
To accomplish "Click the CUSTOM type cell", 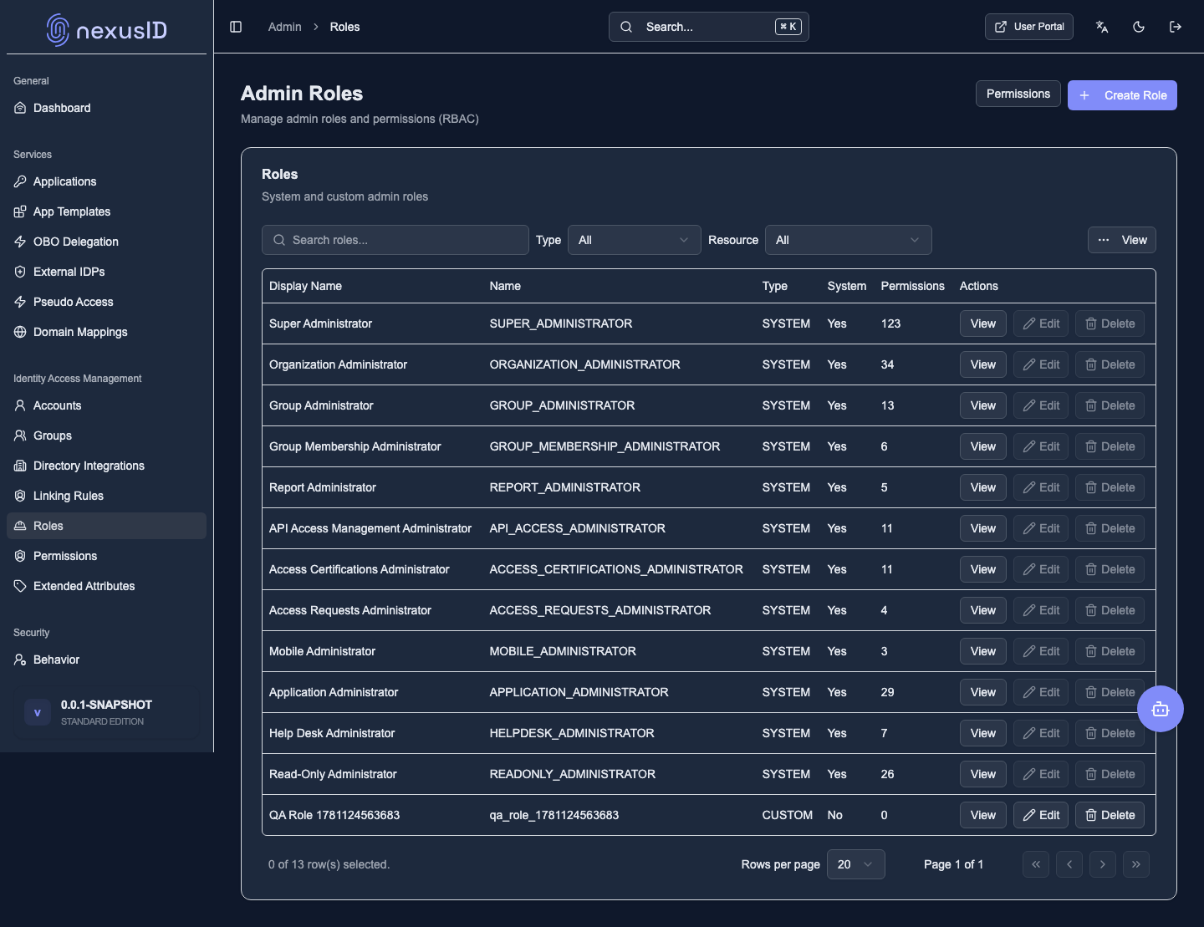I will point(787,815).
